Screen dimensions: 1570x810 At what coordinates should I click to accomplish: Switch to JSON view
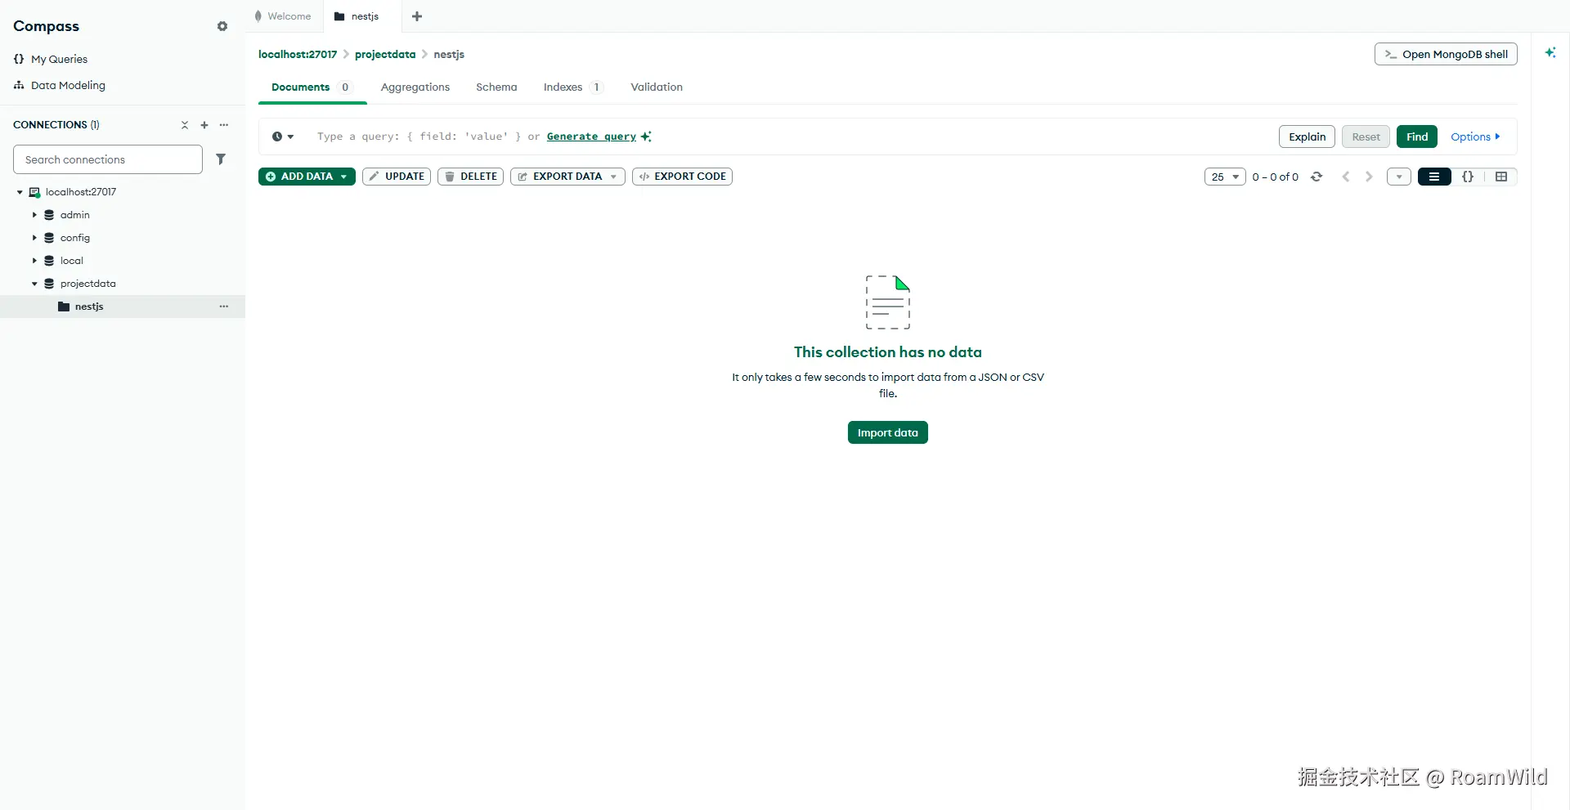pyautogui.click(x=1468, y=177)
